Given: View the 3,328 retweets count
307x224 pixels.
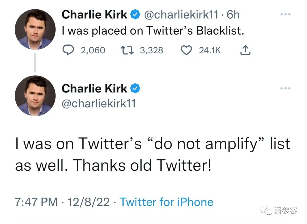Looking at the screenshot, I should 152,50.
